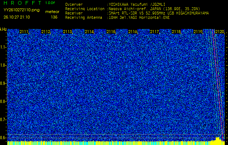Click the meteor count 135
The height and width of the screenshot is (145, 228).
click(x=54, y=17)
